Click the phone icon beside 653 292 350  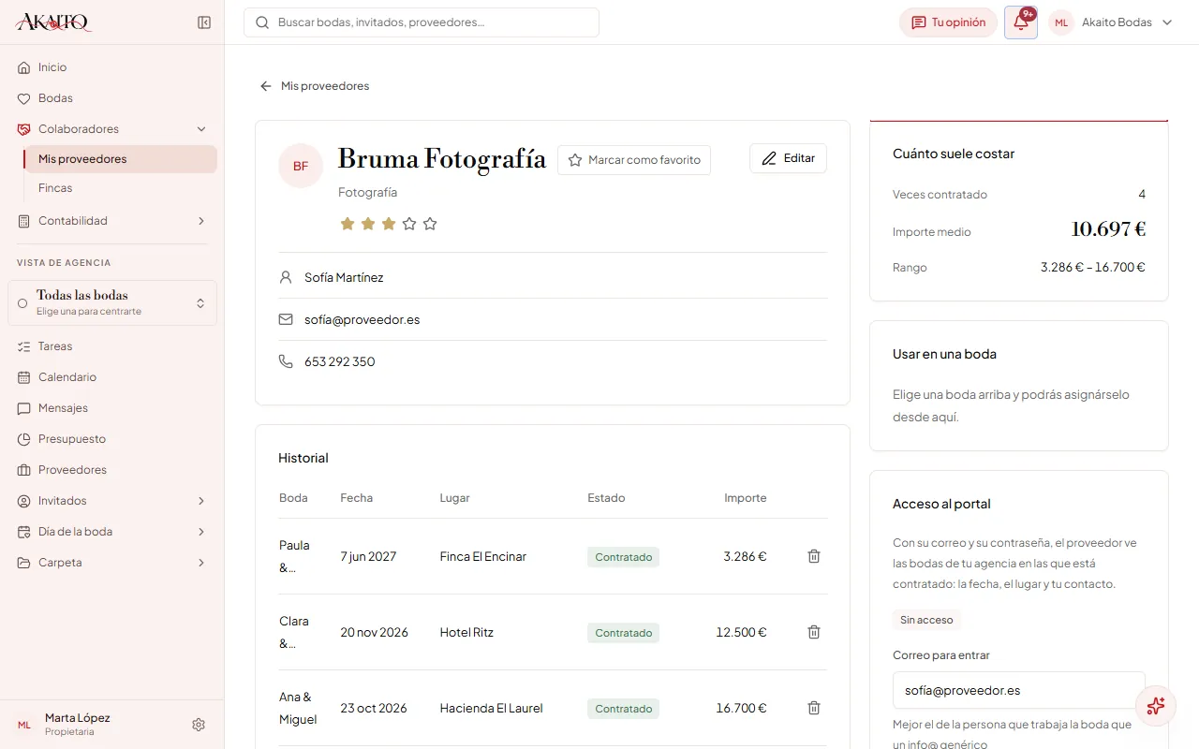286,361
